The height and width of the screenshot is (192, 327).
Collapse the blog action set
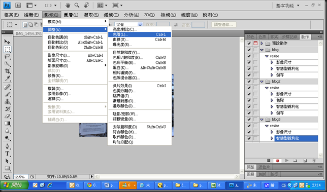pos(261,50)
